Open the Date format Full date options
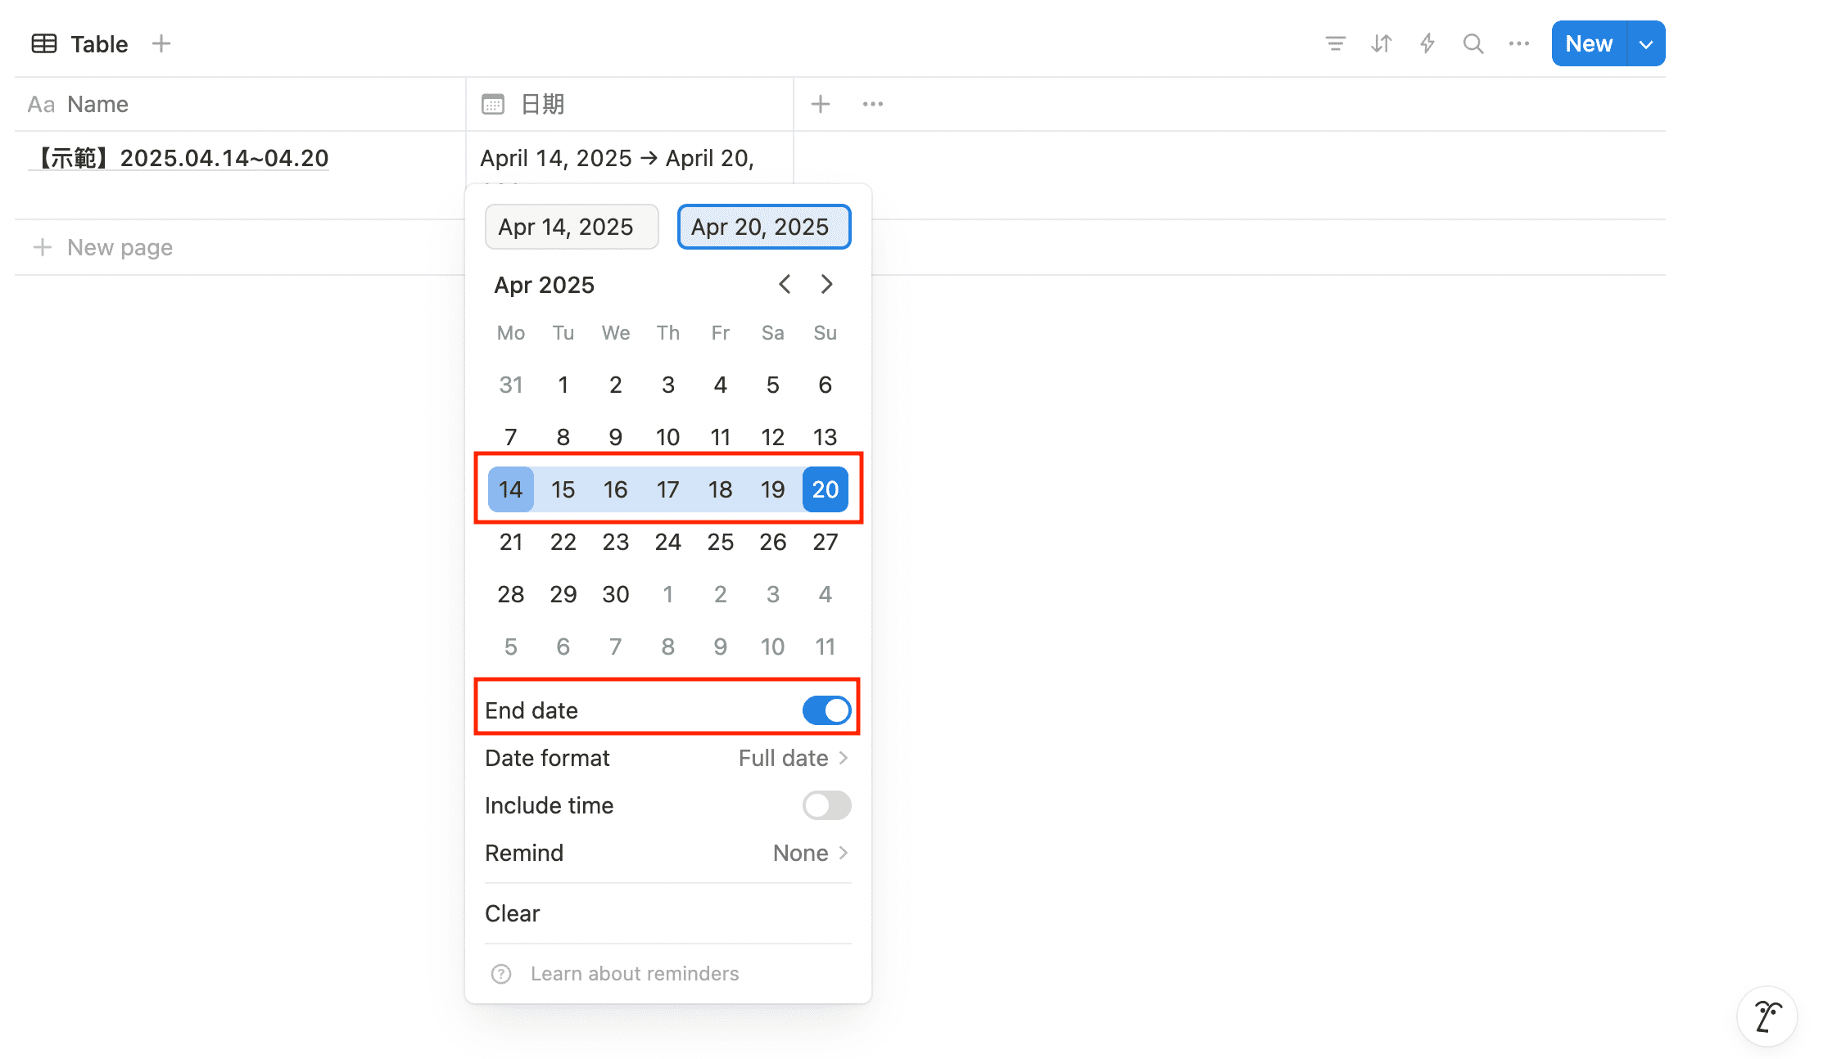 coord(792,758)
